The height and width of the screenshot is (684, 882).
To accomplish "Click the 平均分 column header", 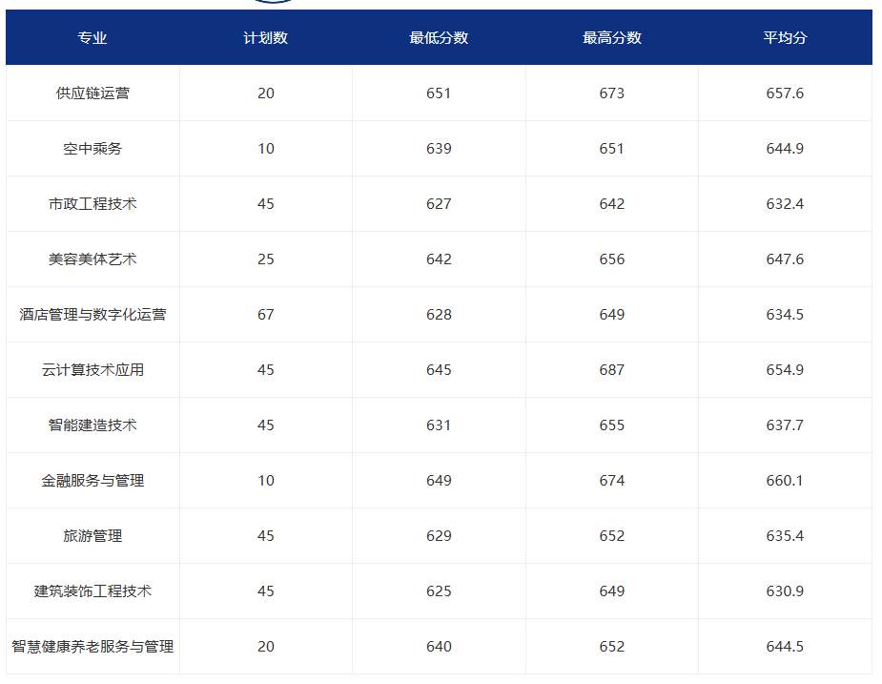I will click(780, 37).
